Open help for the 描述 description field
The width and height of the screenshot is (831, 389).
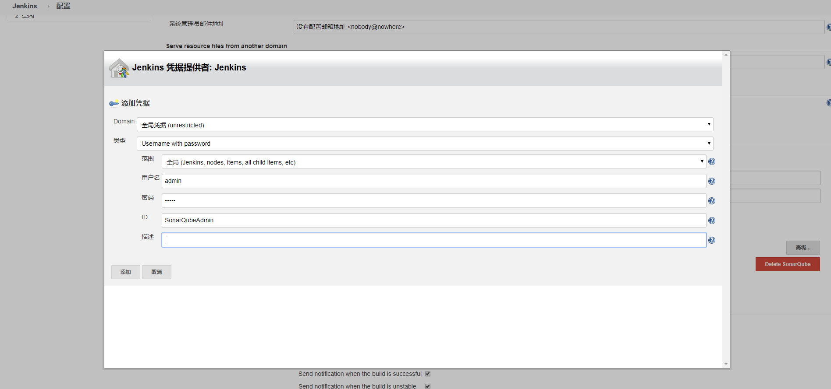(x=712, y=240)
